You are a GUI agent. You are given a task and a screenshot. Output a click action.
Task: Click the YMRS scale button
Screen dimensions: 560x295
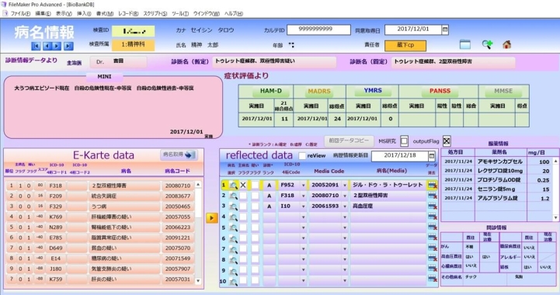pyautogui.click(x=373, y=91)
